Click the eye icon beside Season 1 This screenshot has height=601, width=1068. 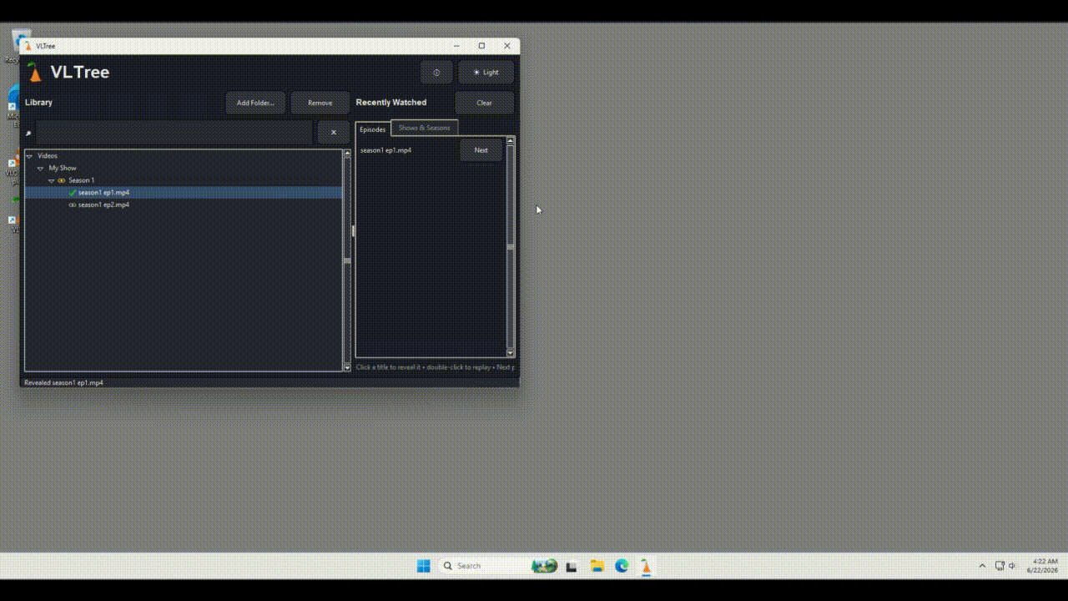(61, 180)
